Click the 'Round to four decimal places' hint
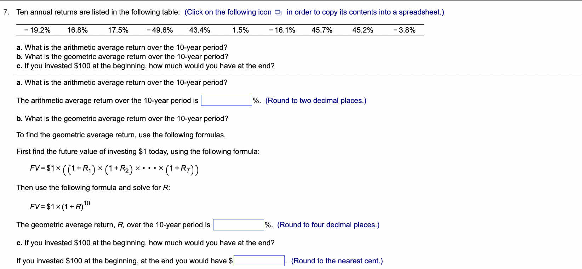582x269 pixels. 329,225
